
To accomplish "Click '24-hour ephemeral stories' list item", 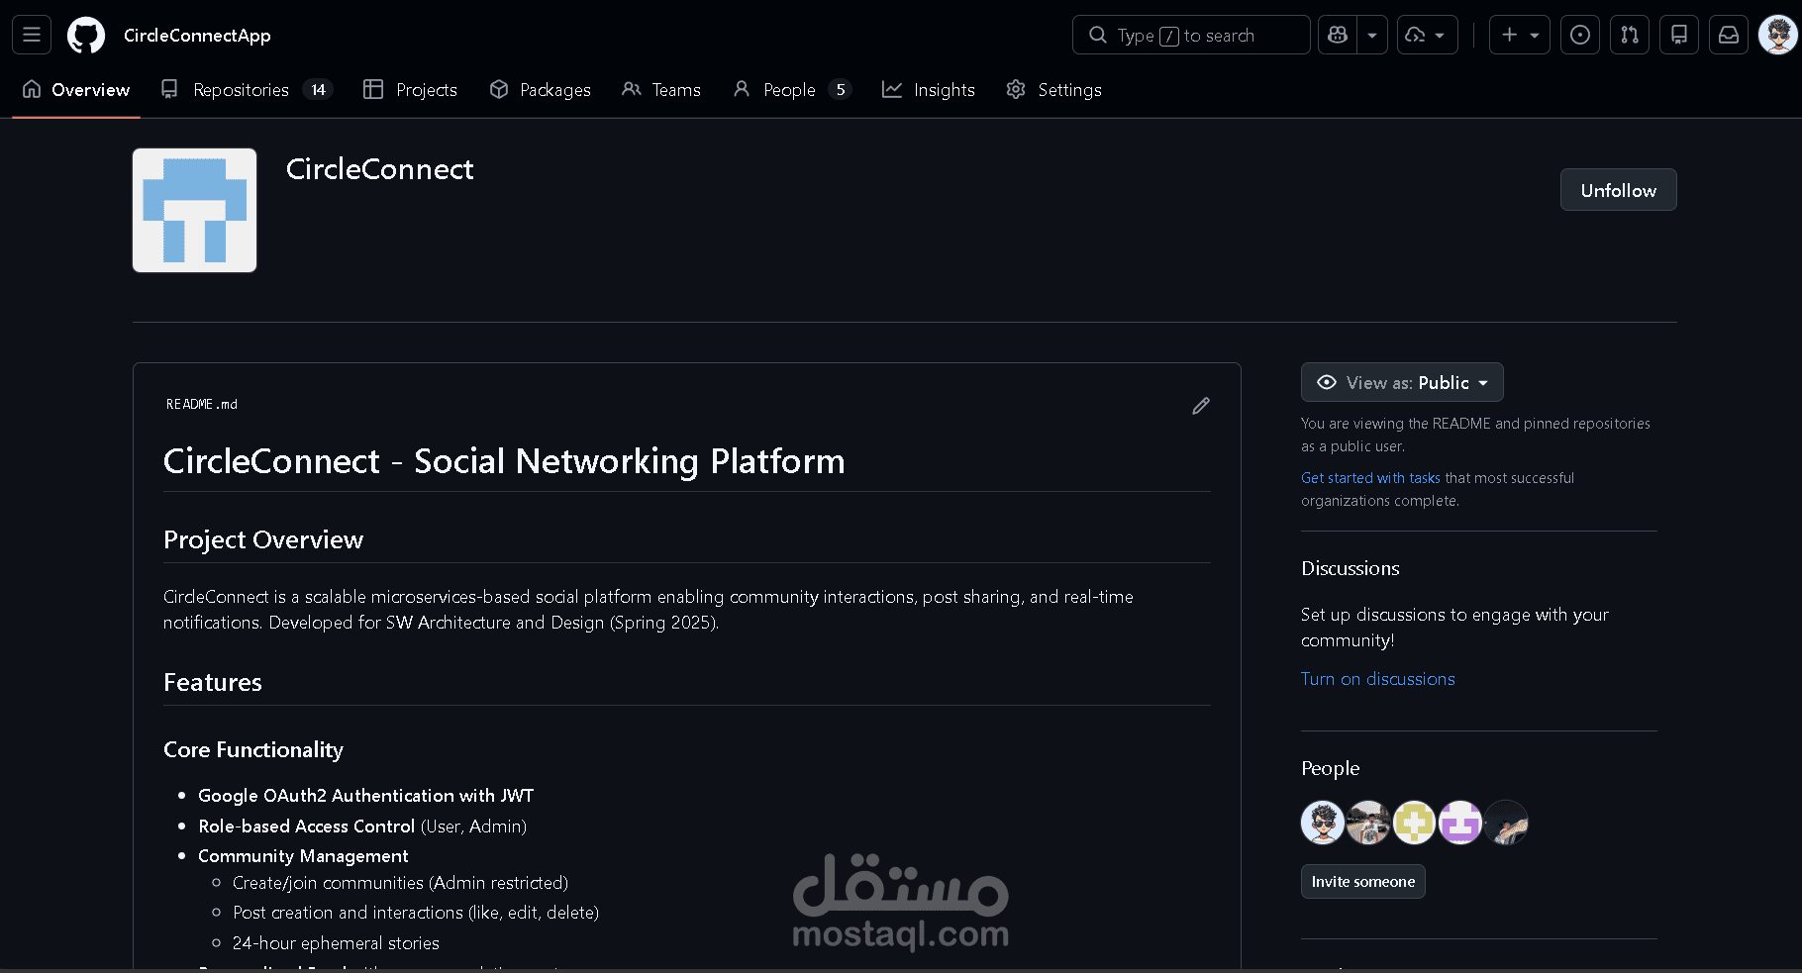I will click(x=336, y=943).
